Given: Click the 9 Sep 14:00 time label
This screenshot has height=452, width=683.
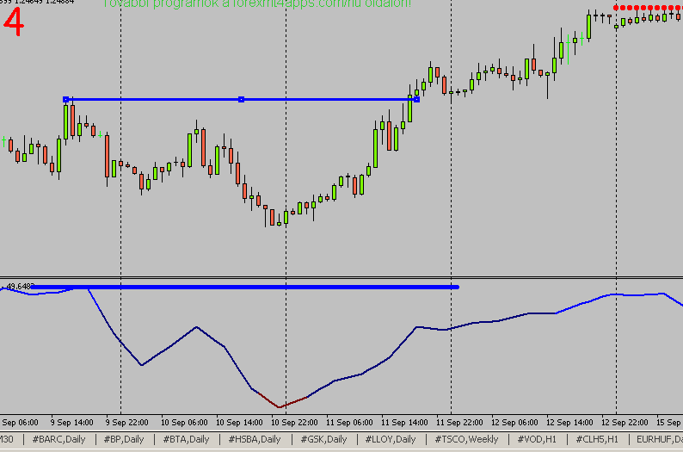Looking at the screenshot, I should [72, 423].
